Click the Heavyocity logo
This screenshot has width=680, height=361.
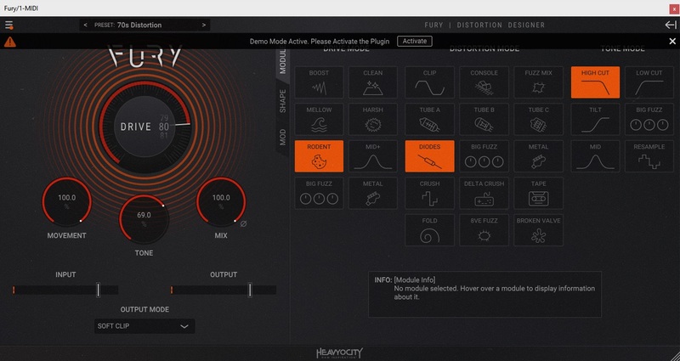(x=339, y=353)
